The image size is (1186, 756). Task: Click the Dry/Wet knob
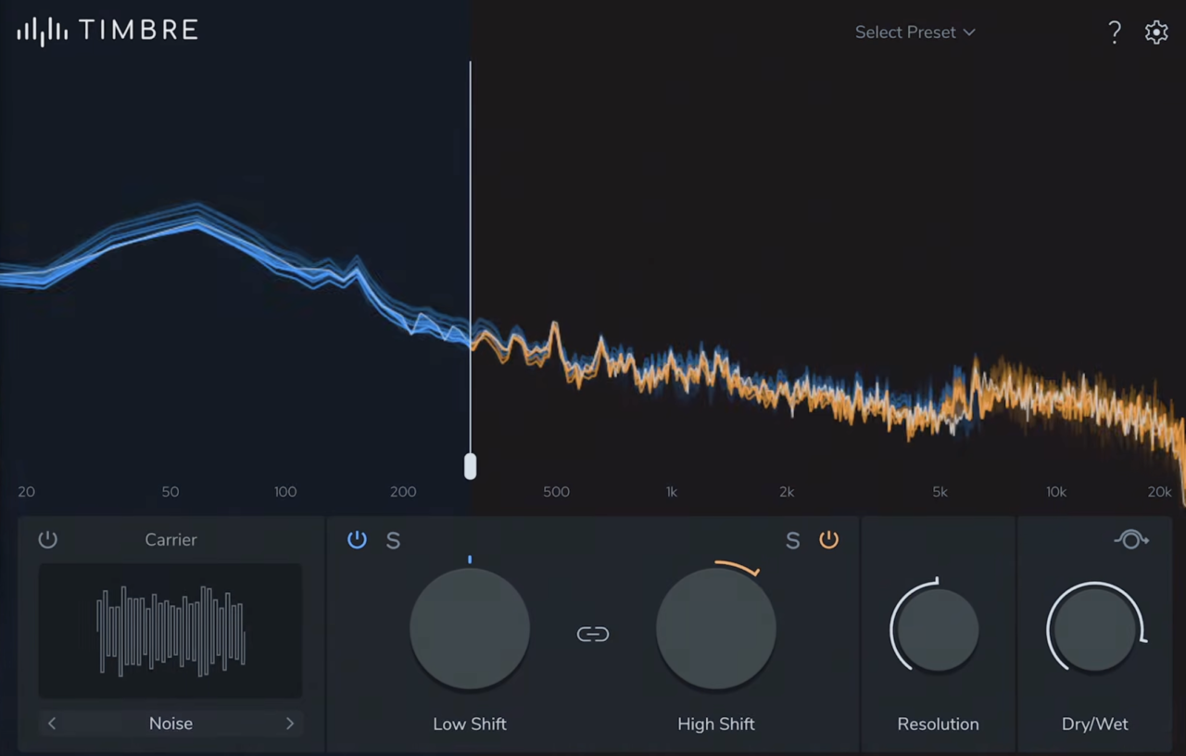click(x=1095, y=629)
